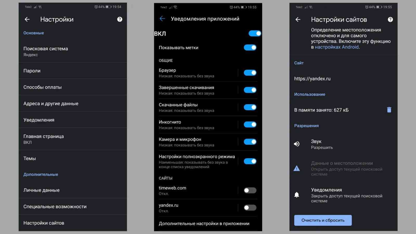Screen dimensions: 416x234
Task: Tap the Дополнительные section header
Action: pos(41,174)
